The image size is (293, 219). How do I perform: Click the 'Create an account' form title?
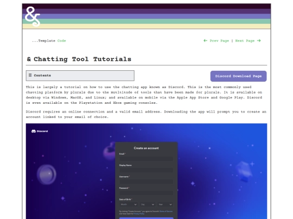[146, 148]
